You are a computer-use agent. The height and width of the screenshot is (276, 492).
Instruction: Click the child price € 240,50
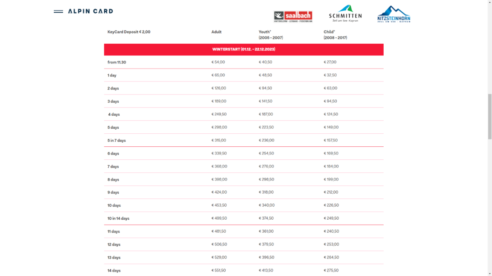point(331,231)
